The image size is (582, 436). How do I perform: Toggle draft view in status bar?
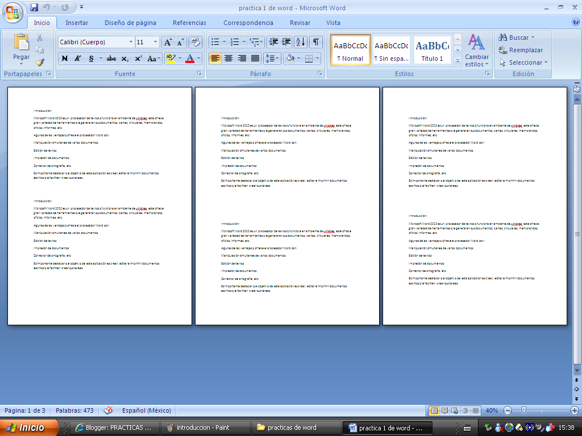point(476,410)
